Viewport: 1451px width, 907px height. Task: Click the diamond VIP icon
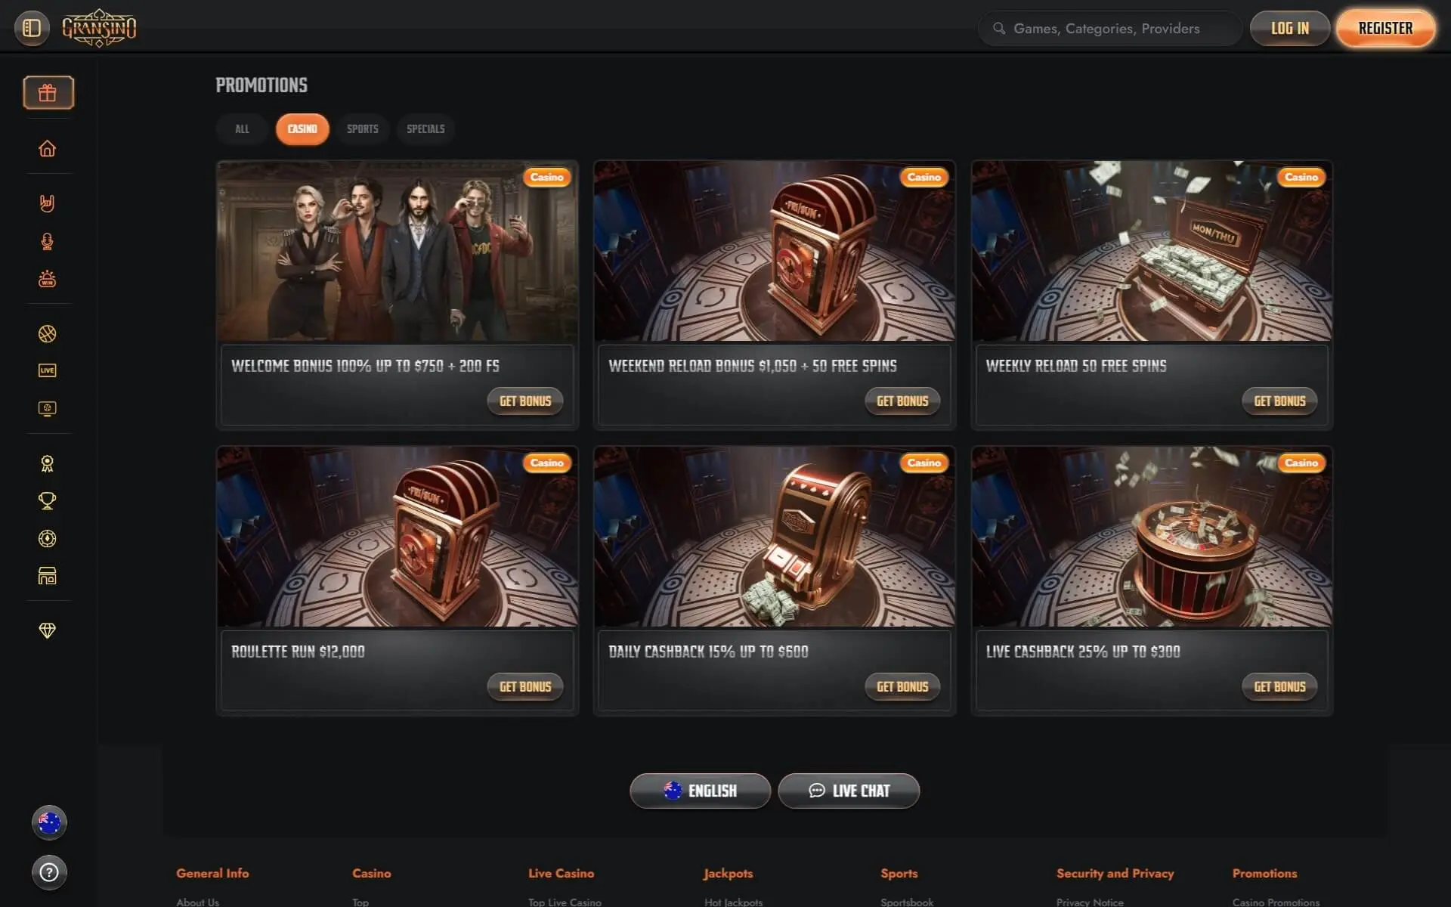point(48,630)
